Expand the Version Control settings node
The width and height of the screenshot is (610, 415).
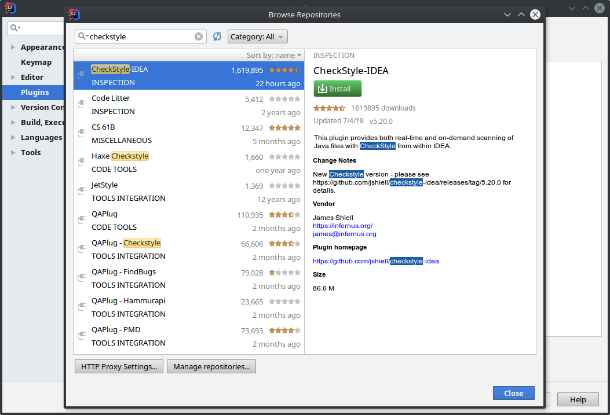click(x=13, y=107)
